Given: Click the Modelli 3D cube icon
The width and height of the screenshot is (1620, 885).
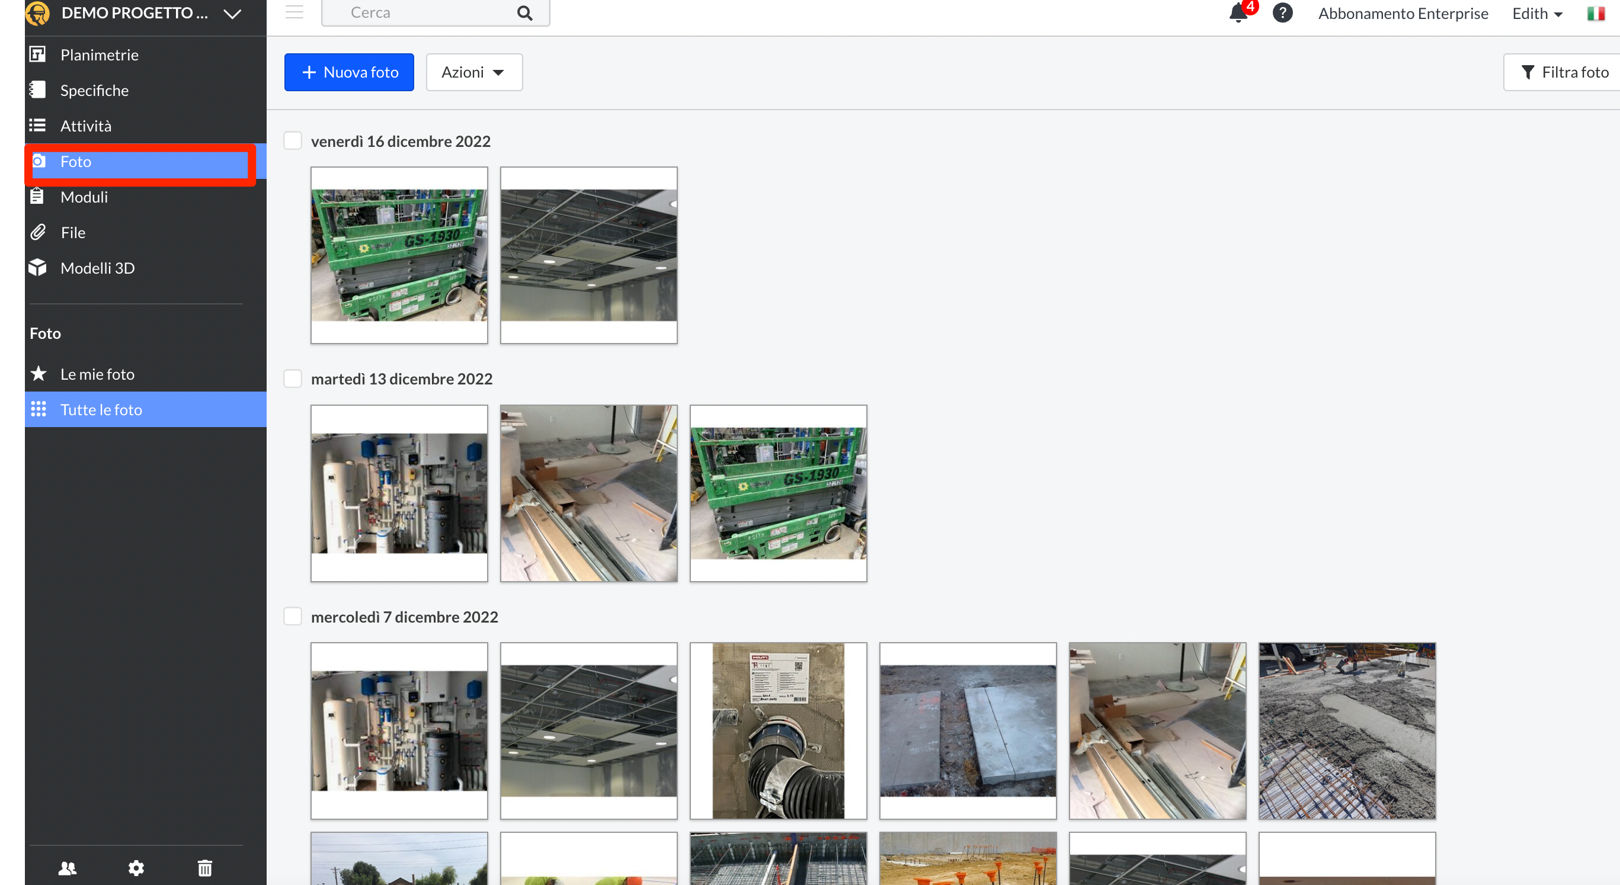Looking at the screenshot, I should 38,268.
